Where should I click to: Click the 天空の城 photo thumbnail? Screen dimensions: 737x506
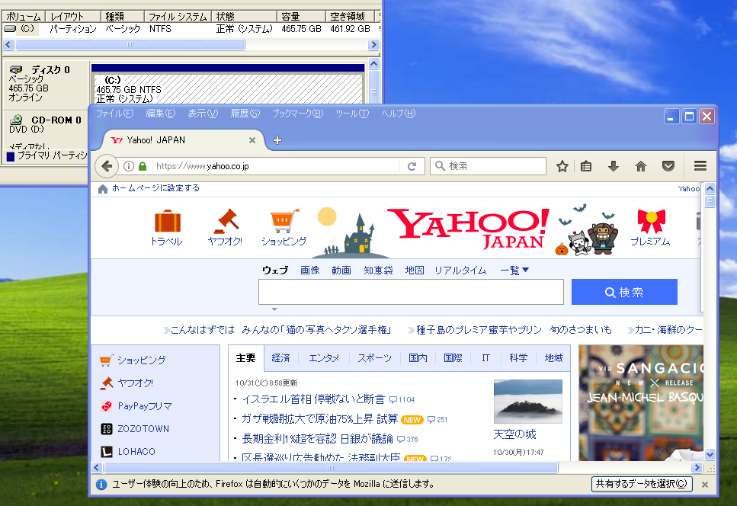tap(528, 402)
